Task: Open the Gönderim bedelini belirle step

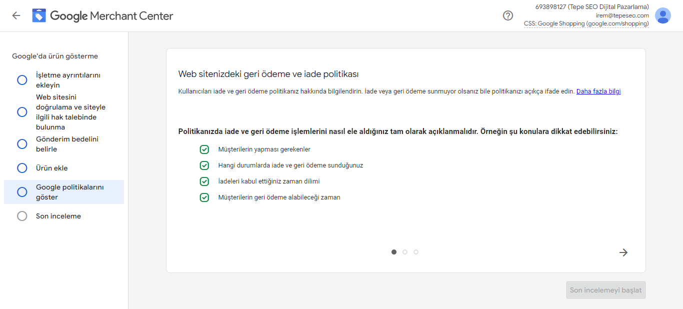Action: coord(67,144)
